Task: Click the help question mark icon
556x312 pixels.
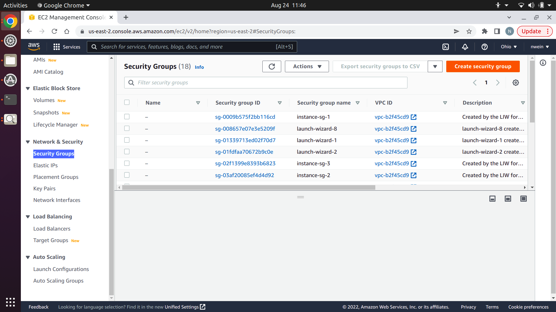Action: pos(484,47)
